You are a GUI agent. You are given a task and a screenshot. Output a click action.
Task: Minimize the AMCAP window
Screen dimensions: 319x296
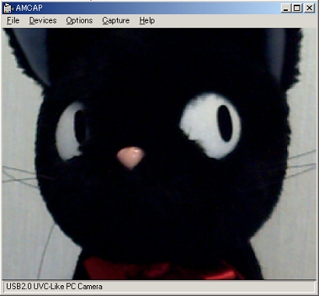point(286,8)
